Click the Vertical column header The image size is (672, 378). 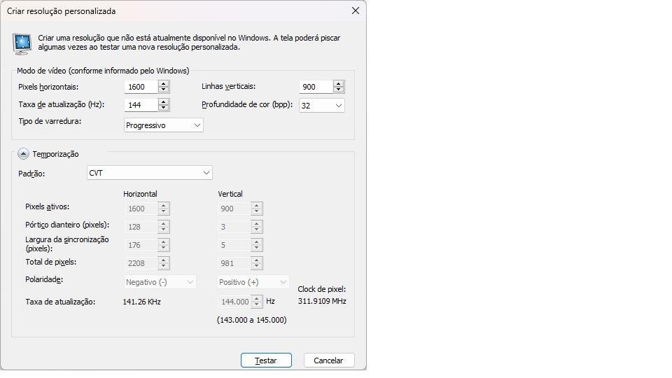tap(230, 194)
